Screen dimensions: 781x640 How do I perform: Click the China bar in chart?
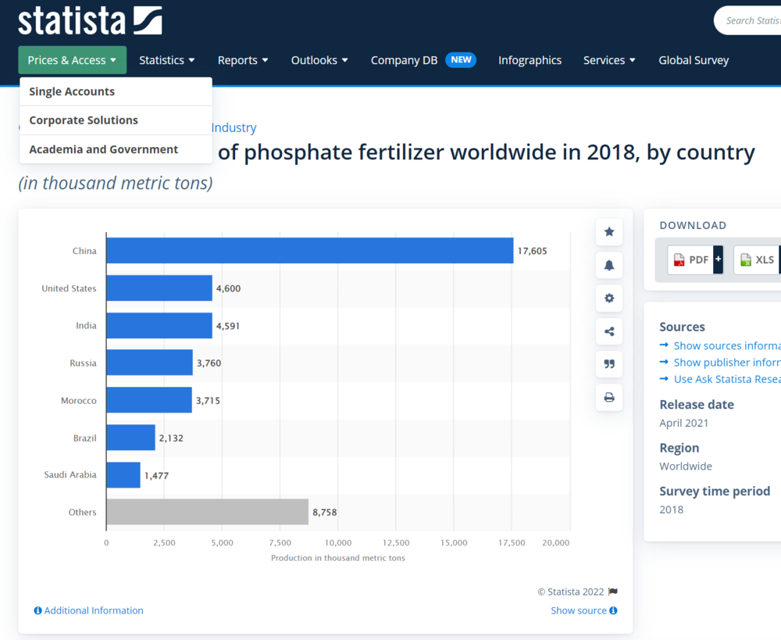[x=309, y=251]
